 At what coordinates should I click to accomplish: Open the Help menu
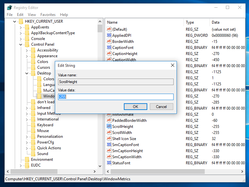coord(64,15)
